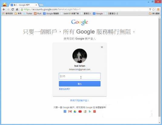Click the briancom@gmail.com email text

80,69
